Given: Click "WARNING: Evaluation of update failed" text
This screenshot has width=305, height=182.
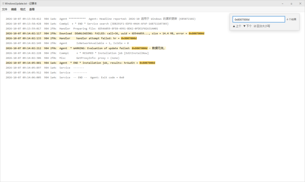Looking at the screenshot, I should coord(102,48).
